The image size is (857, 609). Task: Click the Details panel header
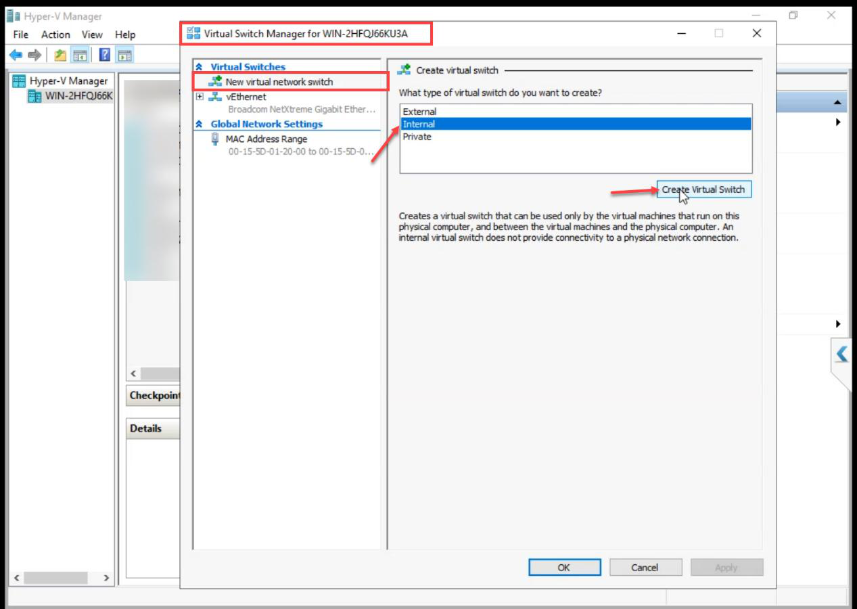click(154, 428)
